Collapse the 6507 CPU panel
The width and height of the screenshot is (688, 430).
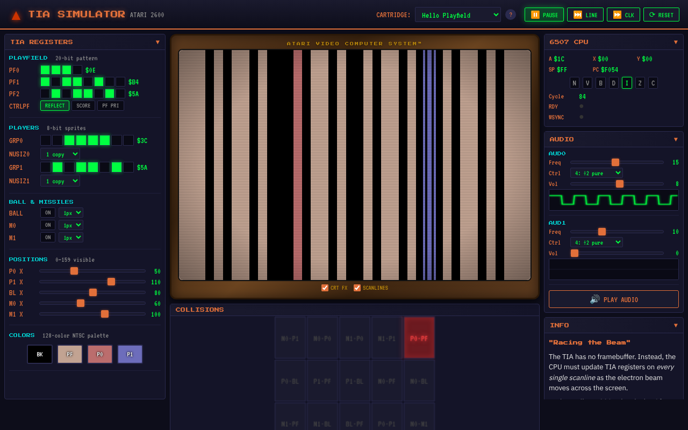[676, 41]
